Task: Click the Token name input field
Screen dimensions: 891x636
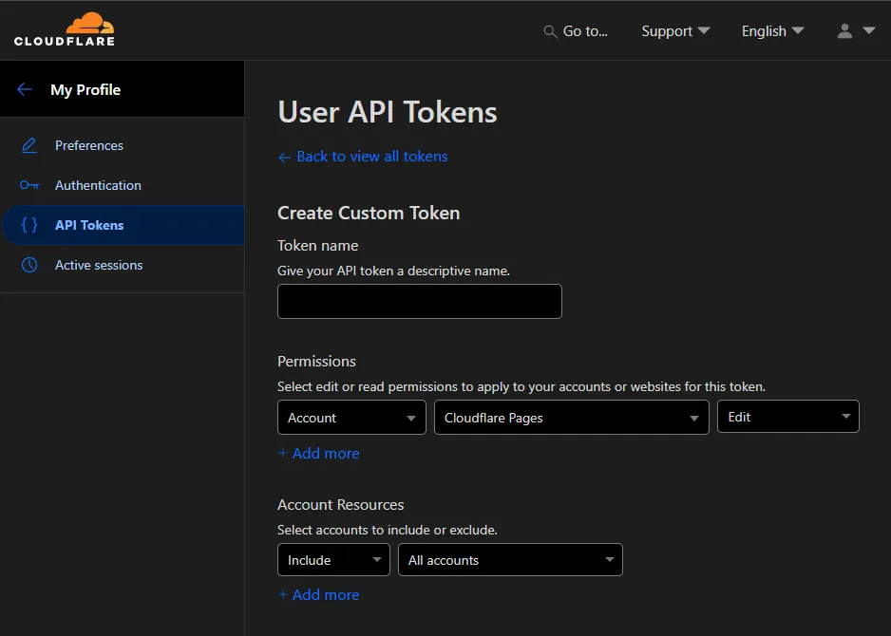Action: [419, 301]
